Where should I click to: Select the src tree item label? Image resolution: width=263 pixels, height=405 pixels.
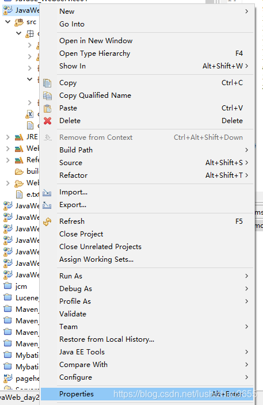coord(31,22)
